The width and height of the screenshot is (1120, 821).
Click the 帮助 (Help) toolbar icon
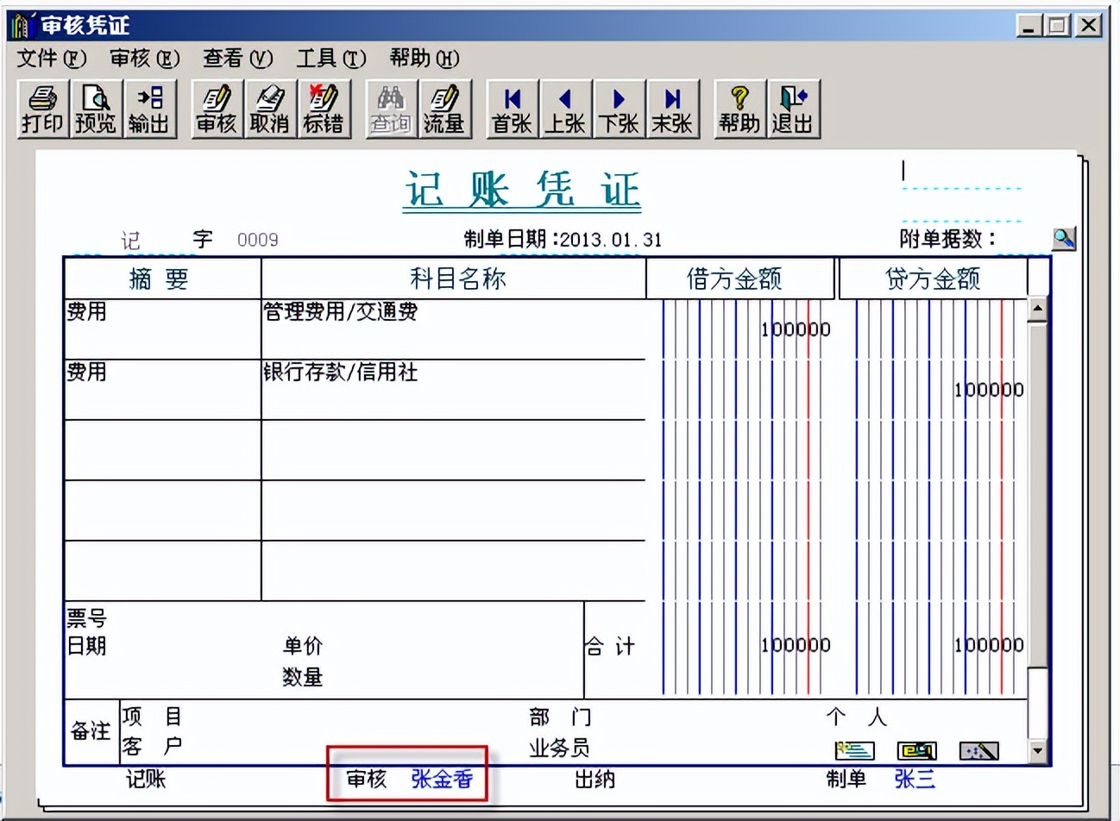[739, 108]
